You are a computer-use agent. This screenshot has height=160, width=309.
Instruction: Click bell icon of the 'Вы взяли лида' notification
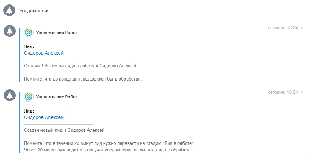point(9,31)
